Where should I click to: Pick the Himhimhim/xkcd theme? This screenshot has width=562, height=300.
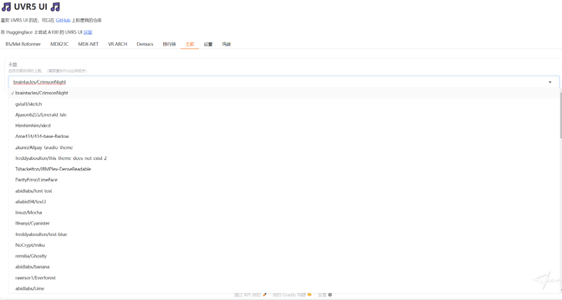tap(284, 125)
